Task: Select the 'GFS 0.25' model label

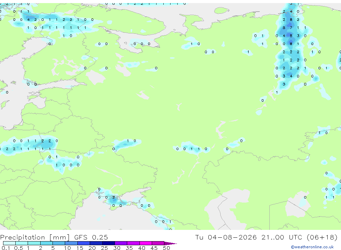Action: (x=91, y=237)
